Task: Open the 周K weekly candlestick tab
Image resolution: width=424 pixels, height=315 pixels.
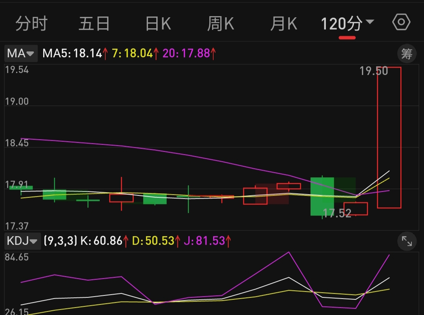Action: pyautogui.click(x=220, y=24)
